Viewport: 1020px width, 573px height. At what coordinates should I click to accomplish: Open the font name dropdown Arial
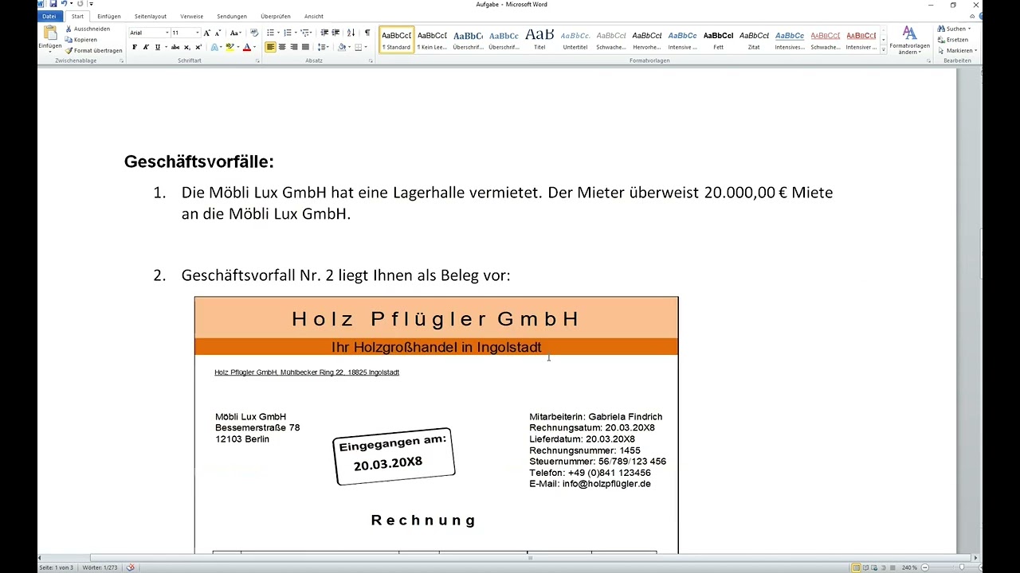click(x=167, y=33)
